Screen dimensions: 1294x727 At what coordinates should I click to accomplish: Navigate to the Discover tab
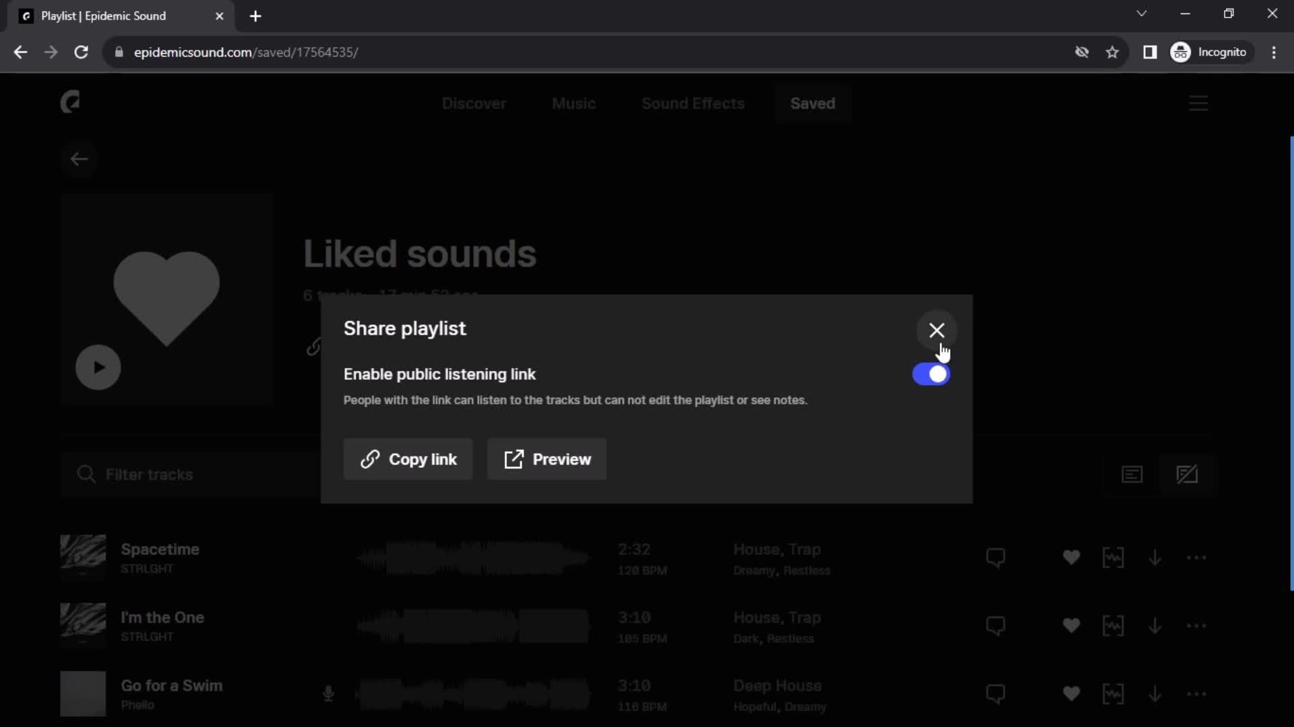474,103
